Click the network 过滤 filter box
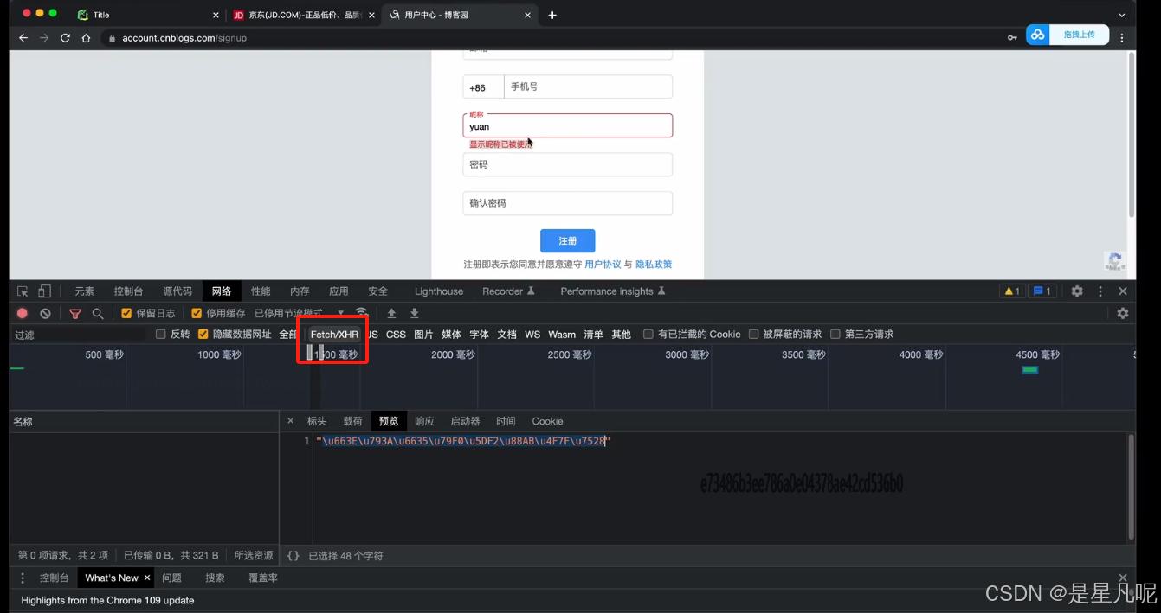Viewport: 1161px width, 613px height. point(80,335)
